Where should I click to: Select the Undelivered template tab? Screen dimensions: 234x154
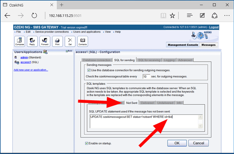point(165,103)
